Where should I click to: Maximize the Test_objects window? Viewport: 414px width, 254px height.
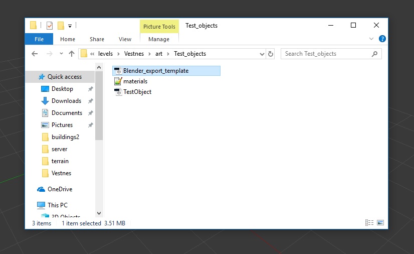[353, 25]
